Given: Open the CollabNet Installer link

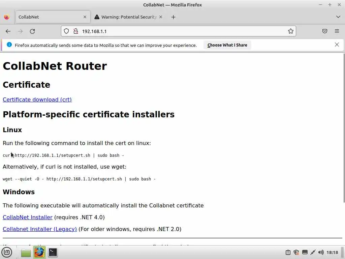Looking at the screenshot, I should coord(28,218).
